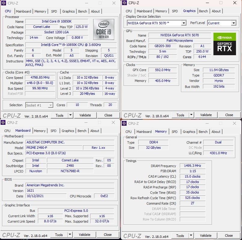Screen dimensions: 242x240
Task: Click Validate in the CPU tab window
Action: [85, 115]
